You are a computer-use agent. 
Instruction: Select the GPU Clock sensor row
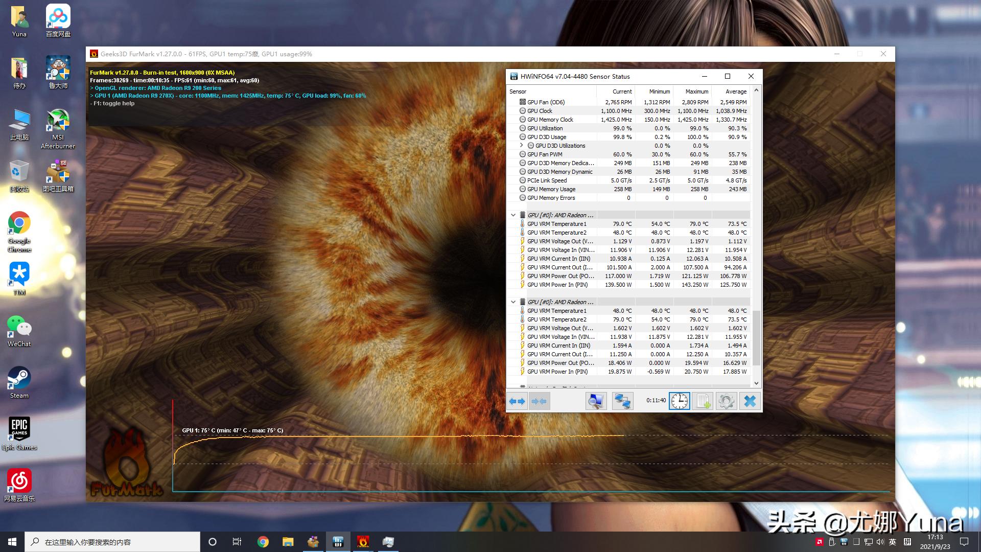pyautogui.click(x=540, y=111)
